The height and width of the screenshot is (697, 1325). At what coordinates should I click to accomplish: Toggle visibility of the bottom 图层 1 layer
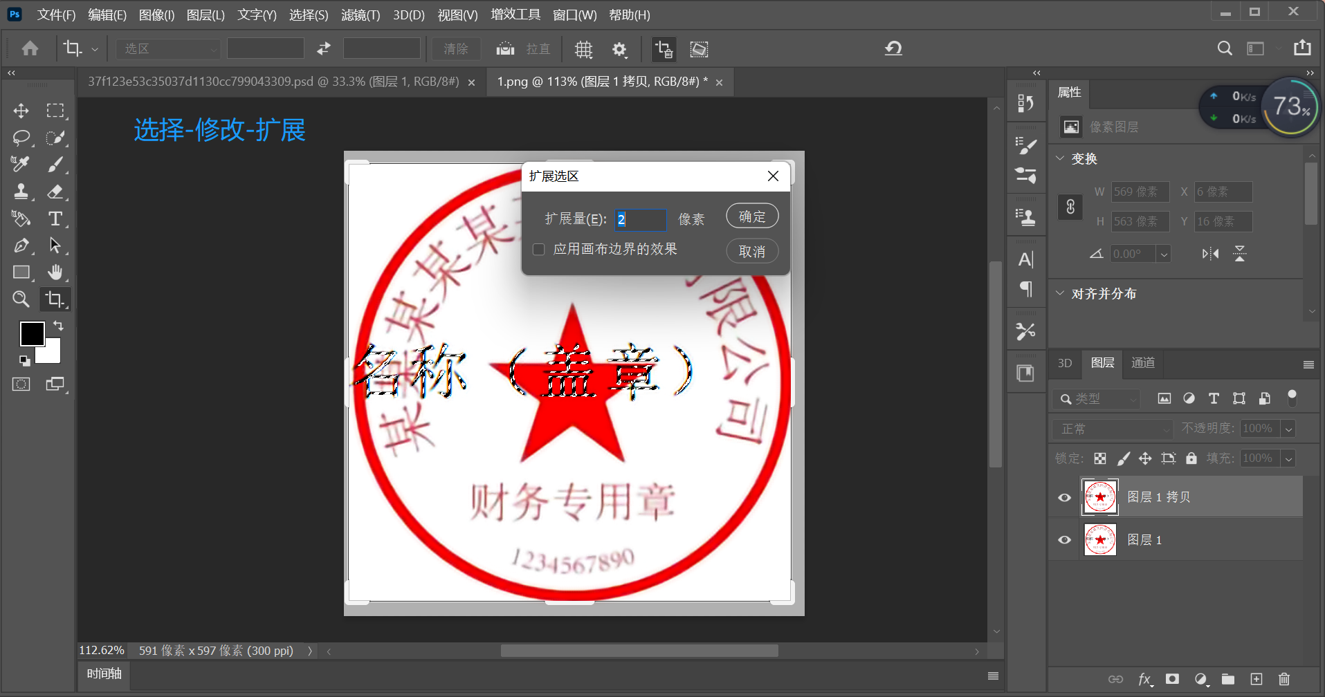coord(1065,540)
